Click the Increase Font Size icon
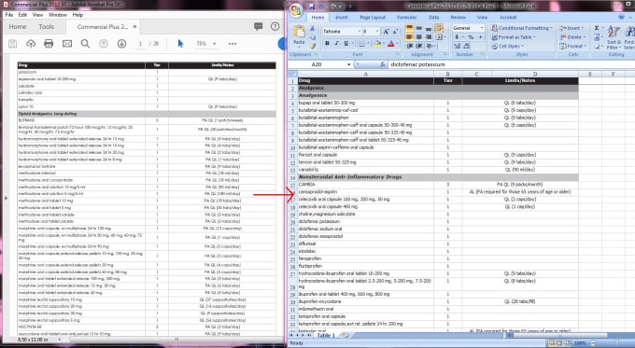Image resolution: width=635 pixels, height=348 pixels. 386,31
